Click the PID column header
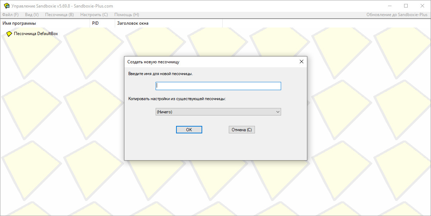 click(102, 23)
